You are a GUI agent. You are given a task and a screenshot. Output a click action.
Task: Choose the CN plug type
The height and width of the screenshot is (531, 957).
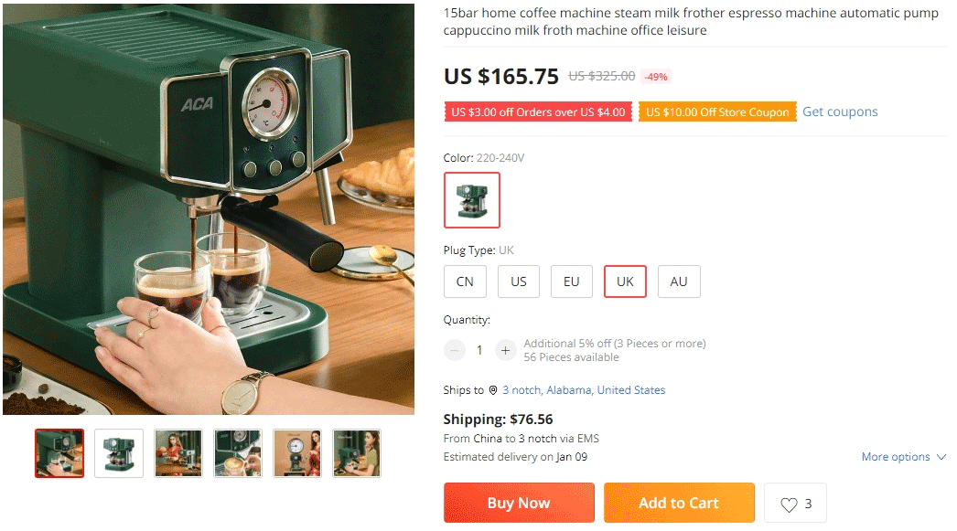465,281
